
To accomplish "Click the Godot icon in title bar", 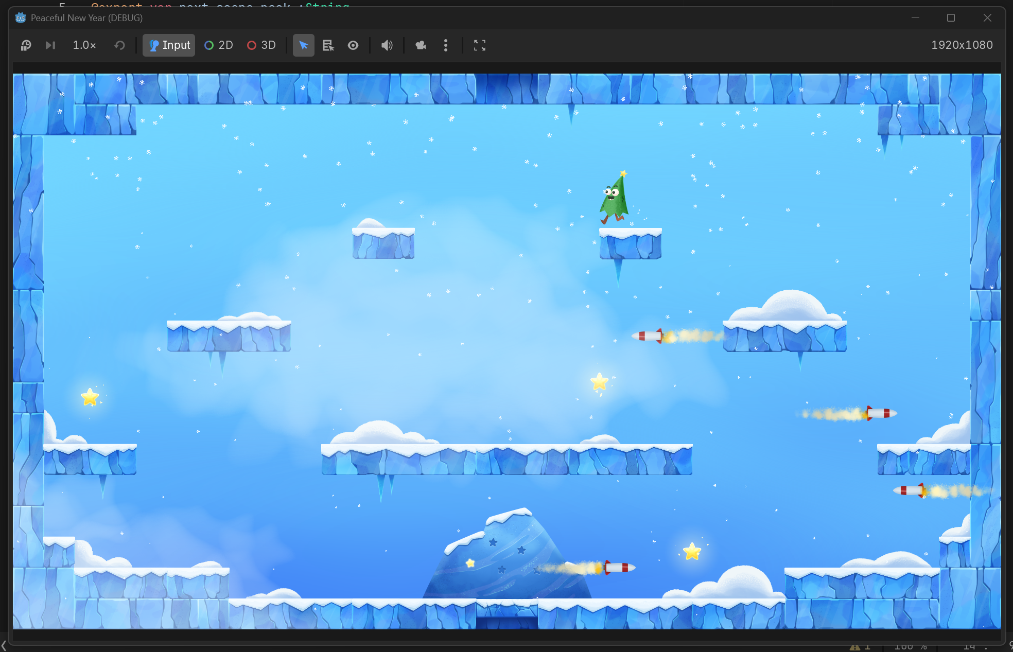I will click(x=21, y=18).
